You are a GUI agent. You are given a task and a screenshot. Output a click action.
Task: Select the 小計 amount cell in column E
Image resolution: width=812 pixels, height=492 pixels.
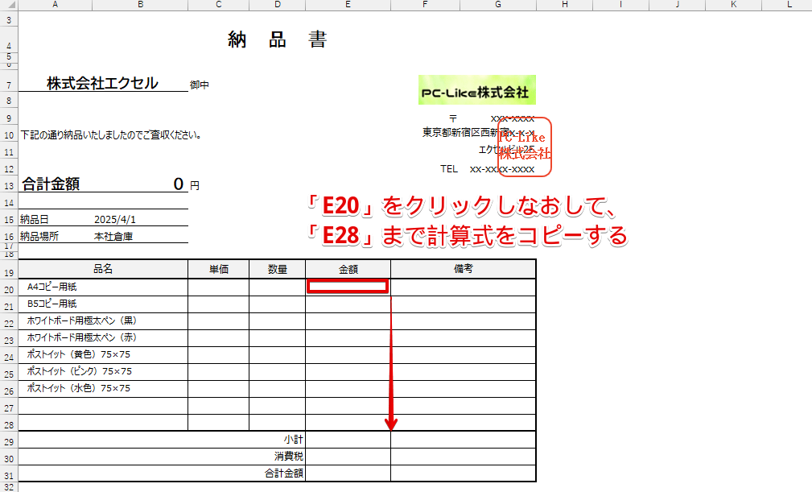[x=348, y=439]
